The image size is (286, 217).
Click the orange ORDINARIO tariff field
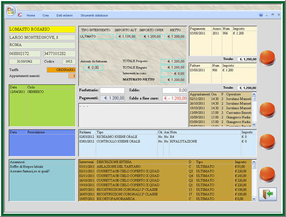click(61, 70)
